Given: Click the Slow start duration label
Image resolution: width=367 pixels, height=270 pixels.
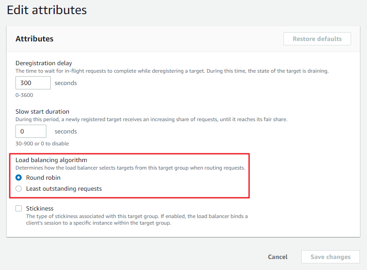Looking at the screenshot, I should coord(42,111).
